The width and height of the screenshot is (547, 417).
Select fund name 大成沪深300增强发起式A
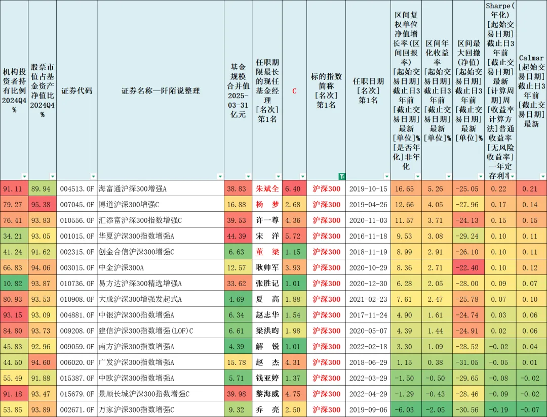click(140, 299)
